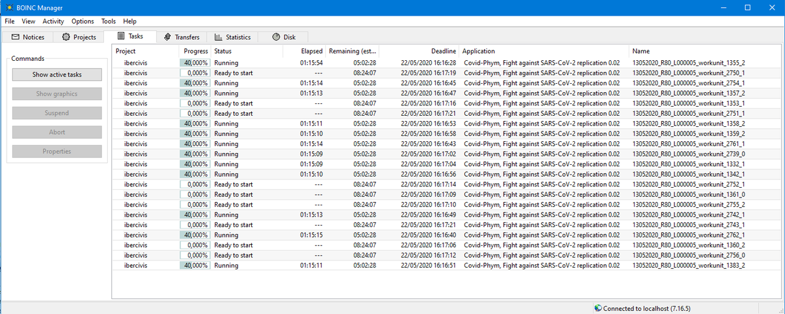Select task 13052020_R80_L000005_workunit_2742_1
The height and width of the screenshot is (314, 785).
coord(447,215)
